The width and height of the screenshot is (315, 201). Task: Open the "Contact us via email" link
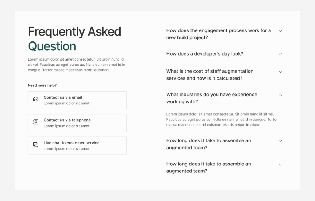pyautogui.click(x=63, y=97)
